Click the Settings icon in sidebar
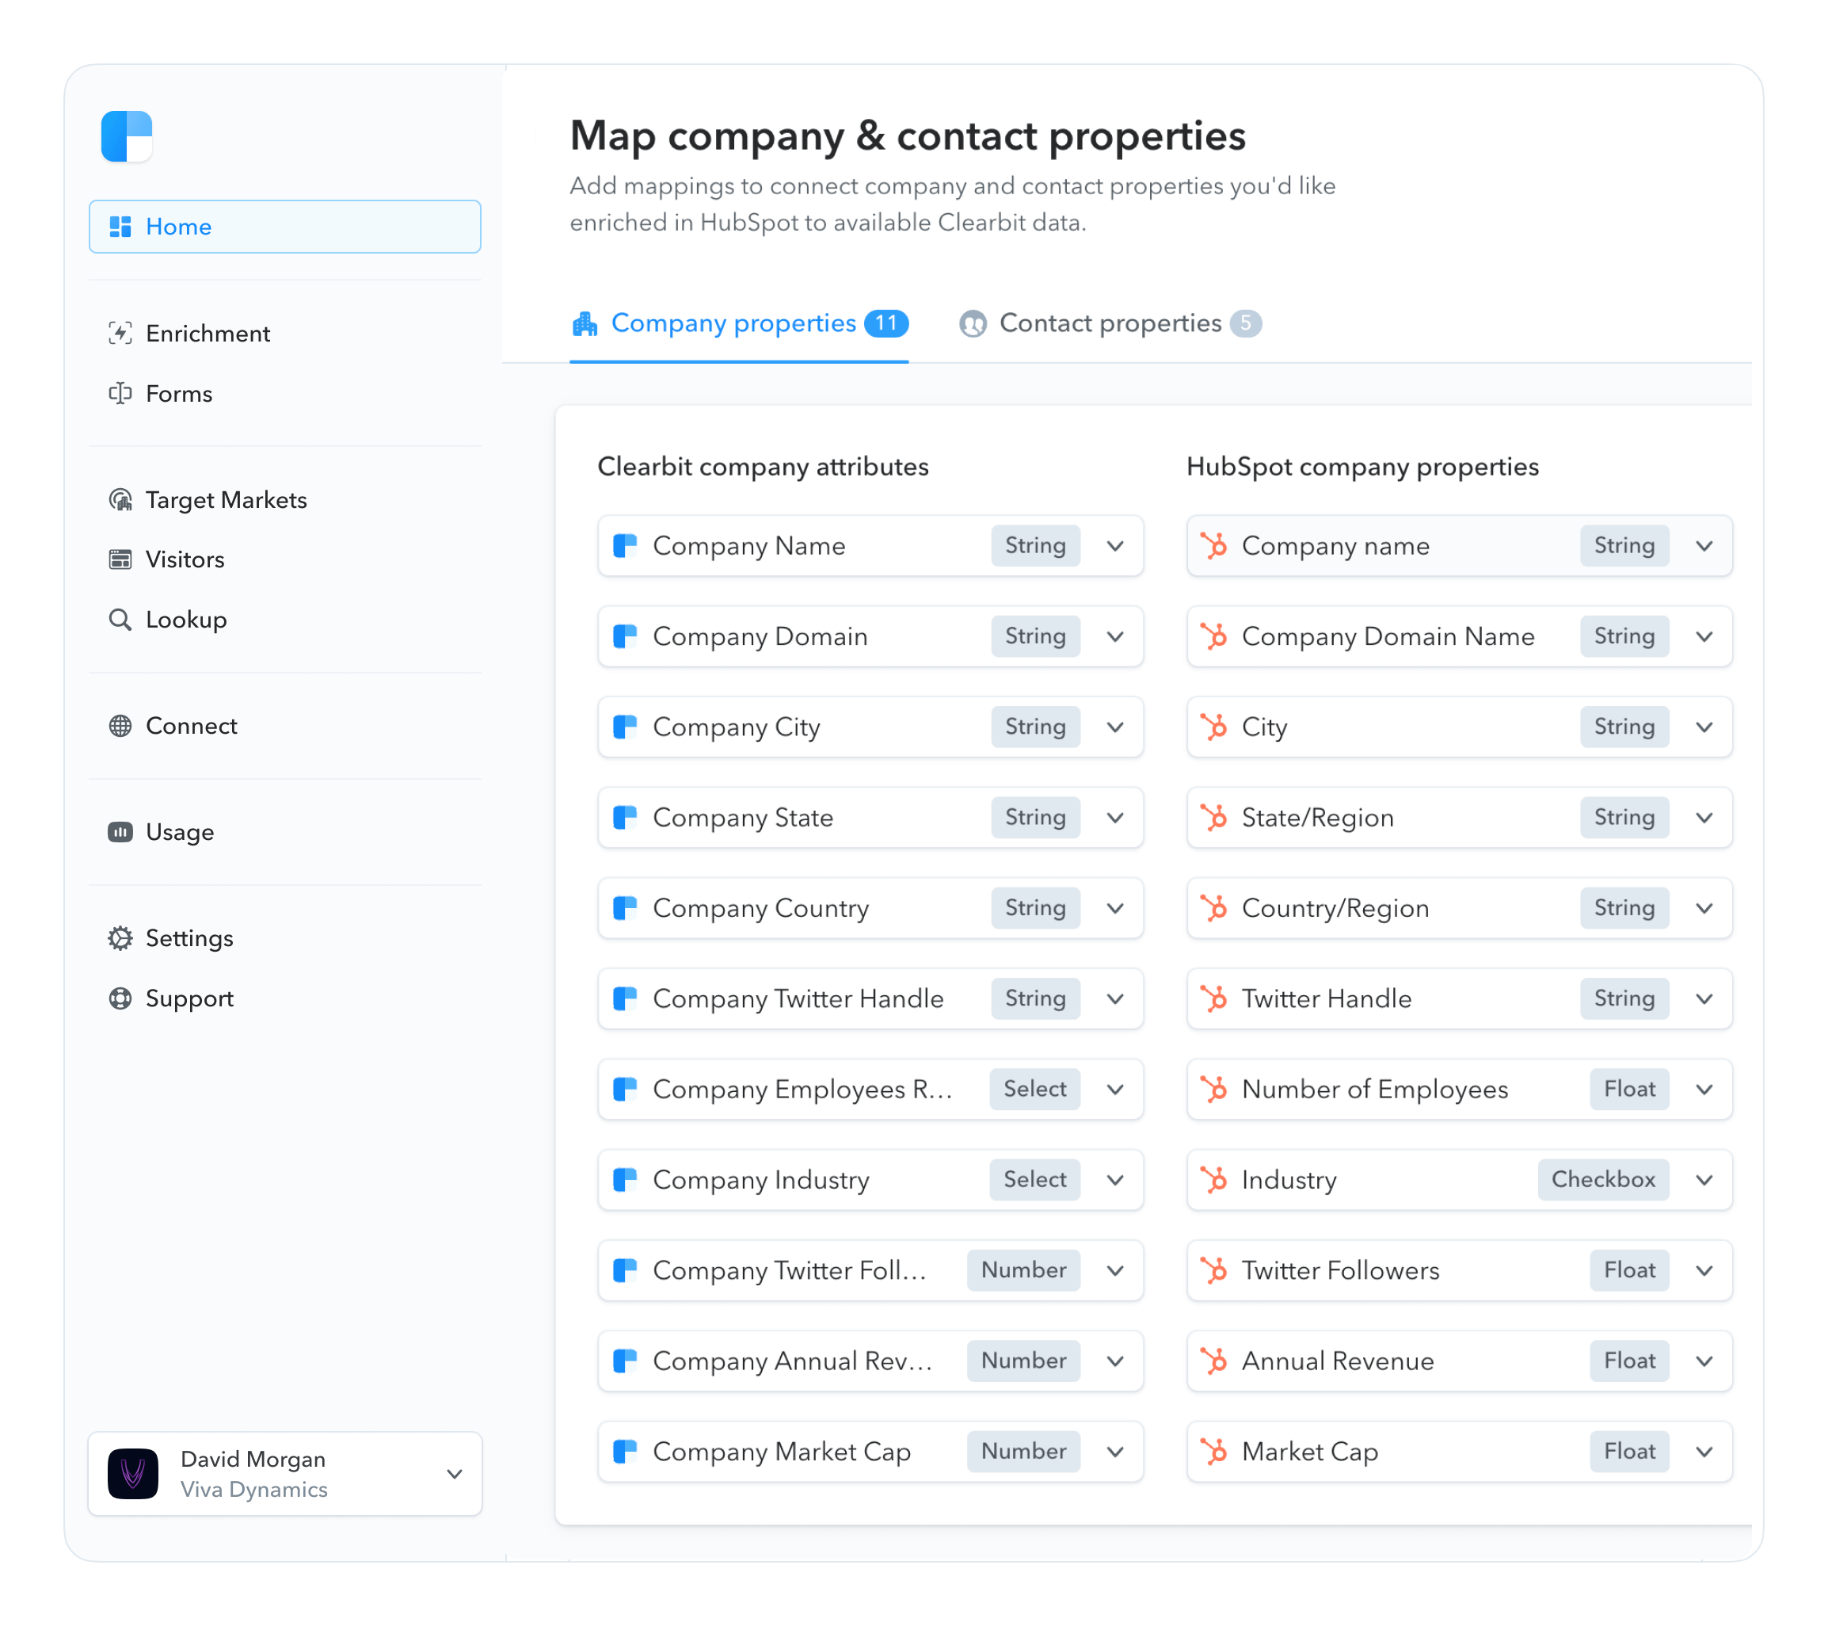Screen dimensions: 1828x1626 point(121,937)
